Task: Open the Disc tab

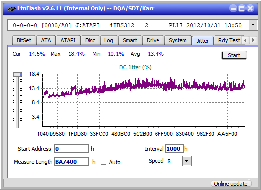Action: coord(90,40)
